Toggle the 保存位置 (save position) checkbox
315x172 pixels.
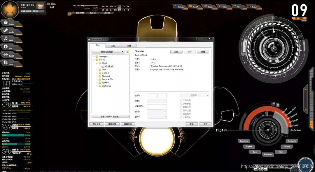[x=181, y=110]
